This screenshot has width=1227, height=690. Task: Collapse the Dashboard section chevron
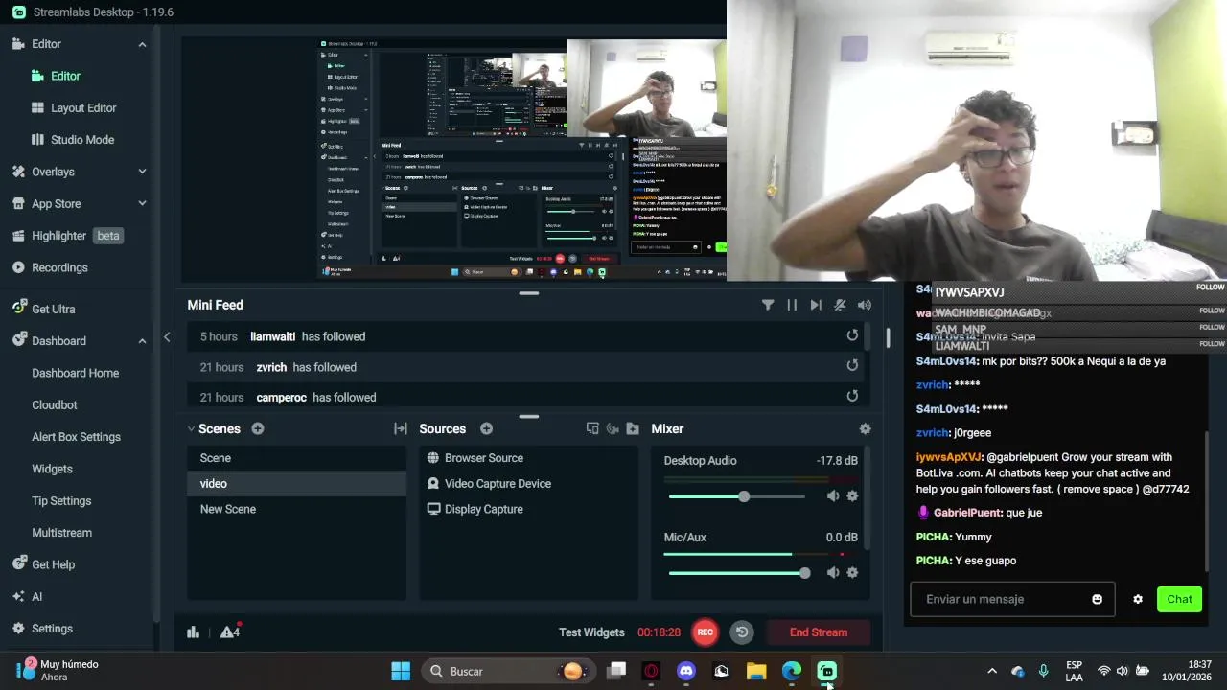142,341
